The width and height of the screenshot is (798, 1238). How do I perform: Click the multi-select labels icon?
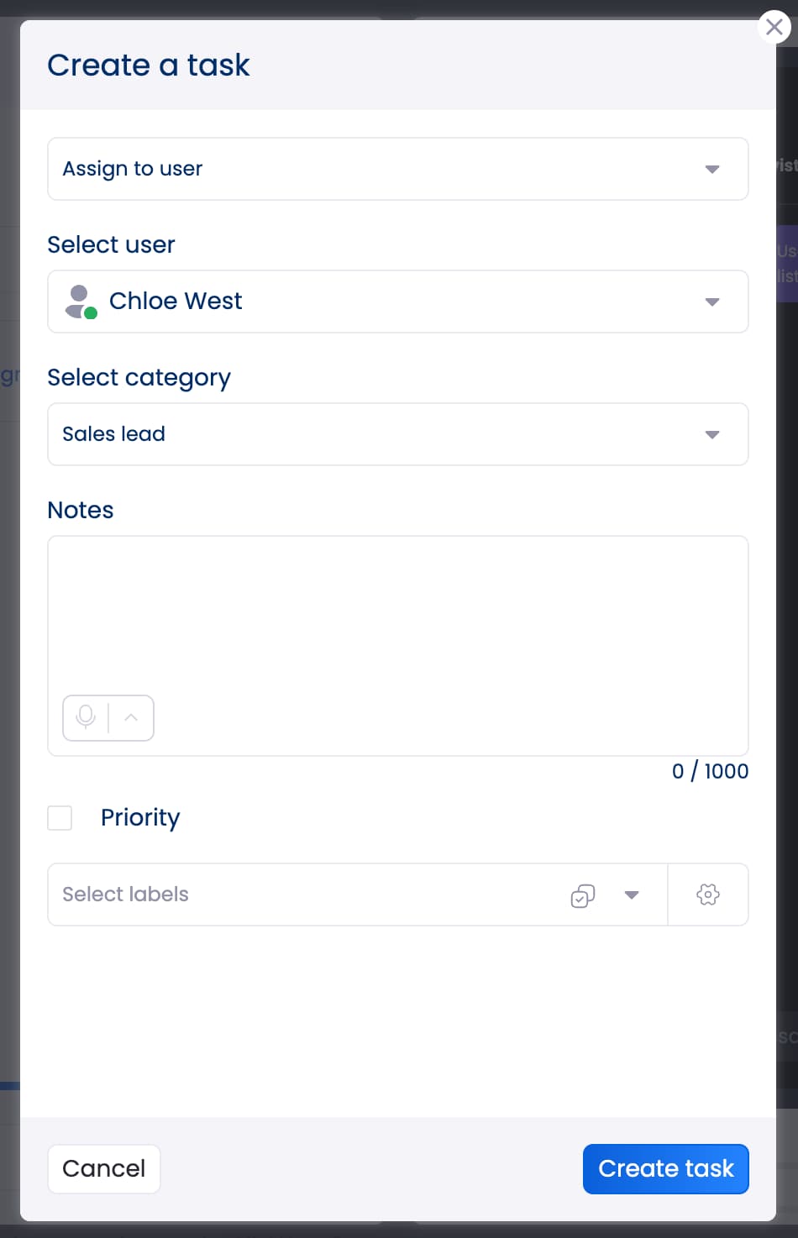pos(583,895)
